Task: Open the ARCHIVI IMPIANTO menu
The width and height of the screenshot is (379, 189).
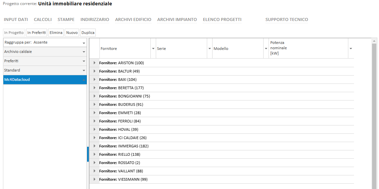Action: (177, 20)
